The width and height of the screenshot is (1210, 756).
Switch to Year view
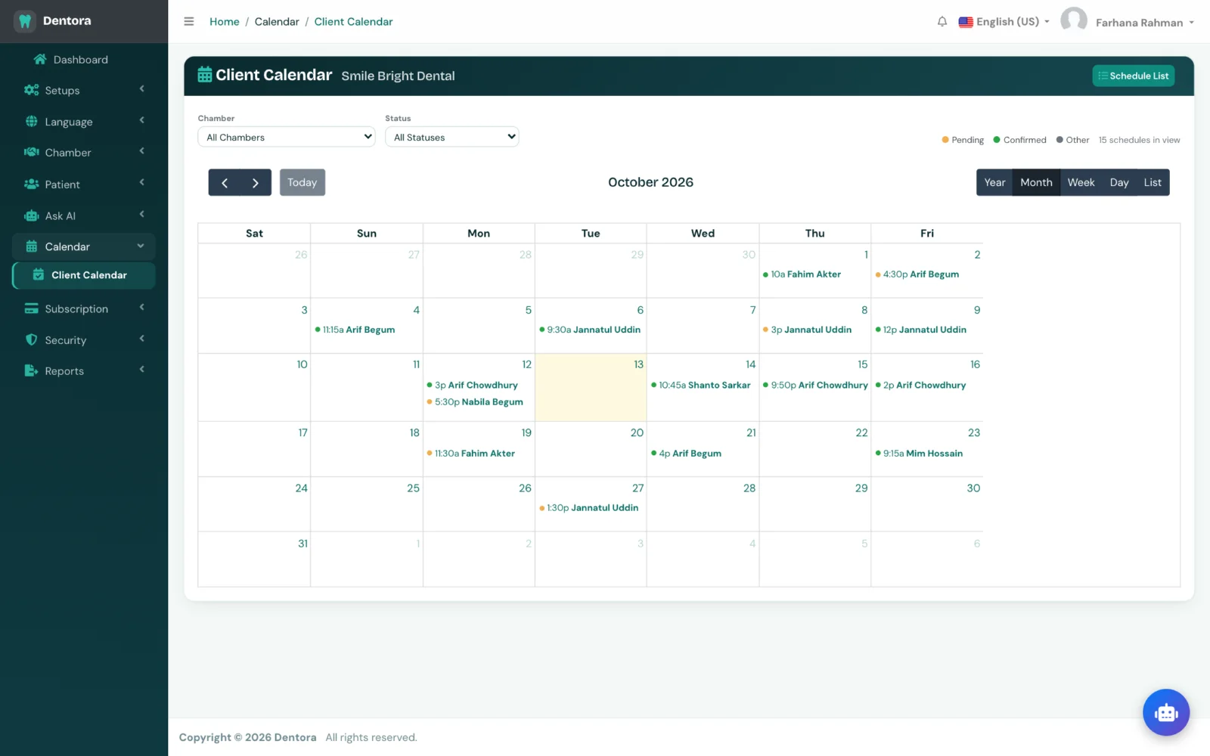pos(994,182)
